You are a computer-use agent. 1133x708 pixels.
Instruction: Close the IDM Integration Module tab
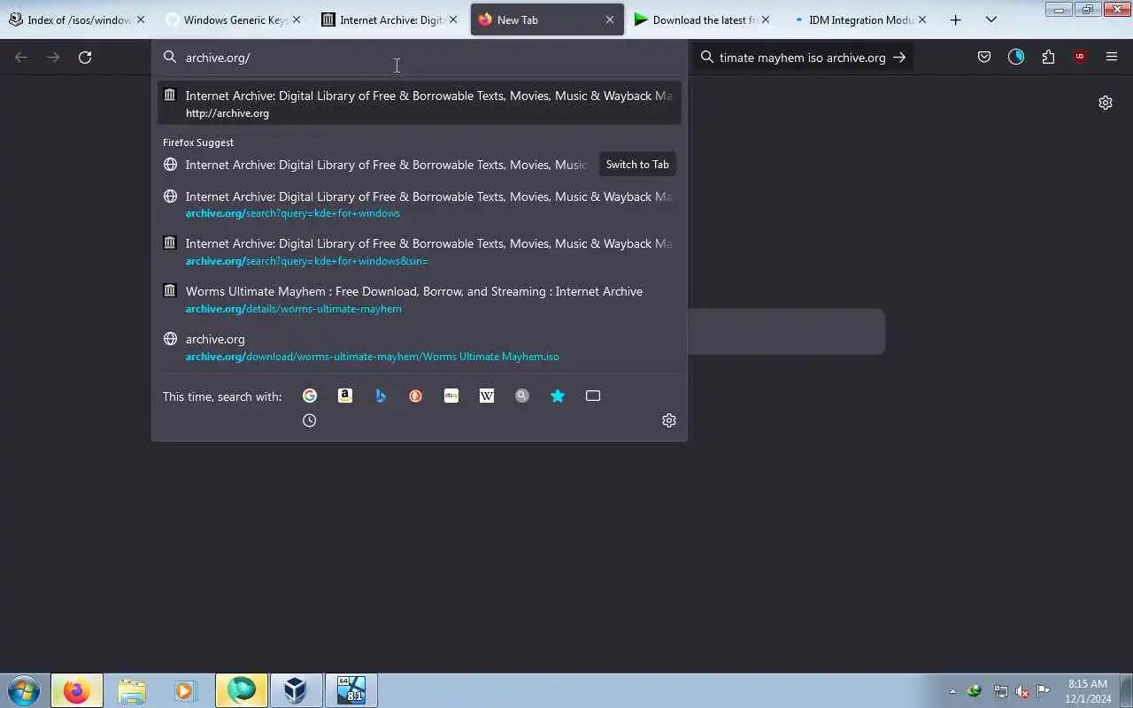click(x=922, y=19)
